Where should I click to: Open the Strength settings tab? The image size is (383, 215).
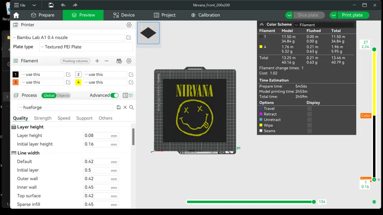(x=43, y=118)
